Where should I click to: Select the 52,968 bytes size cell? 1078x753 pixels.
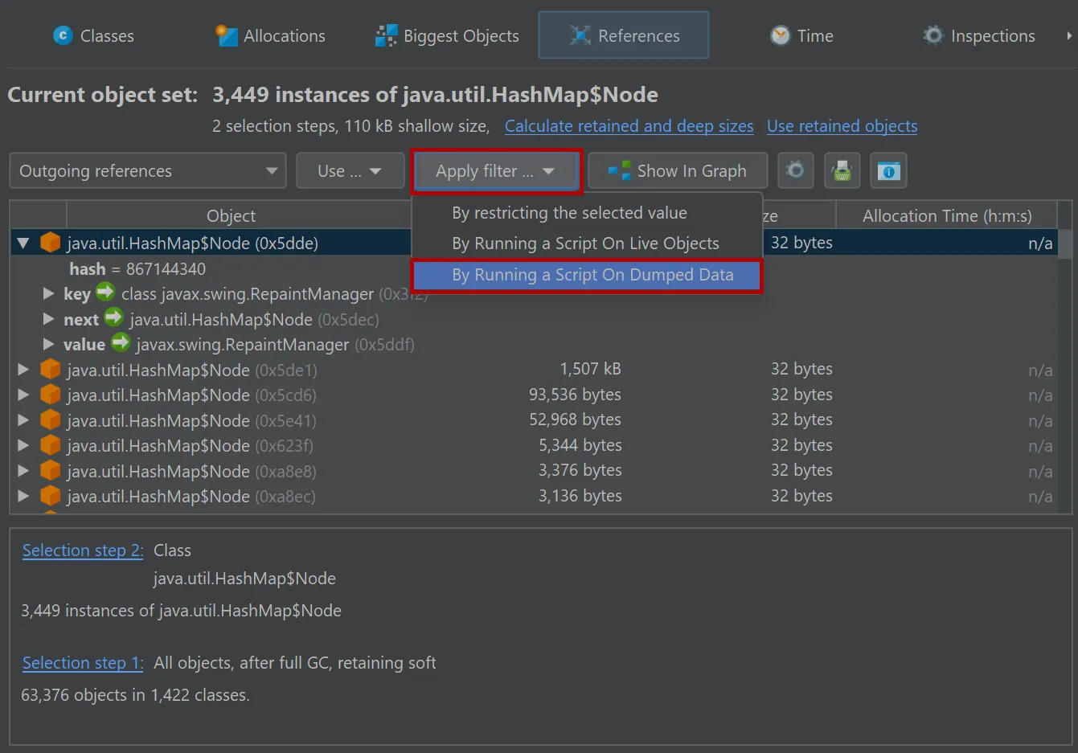(575, 419)
